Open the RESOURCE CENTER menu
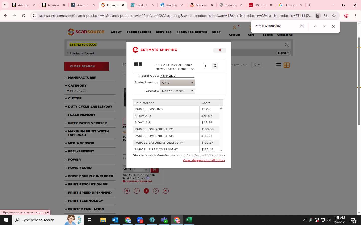361x225 pixels. pos(192,32)
